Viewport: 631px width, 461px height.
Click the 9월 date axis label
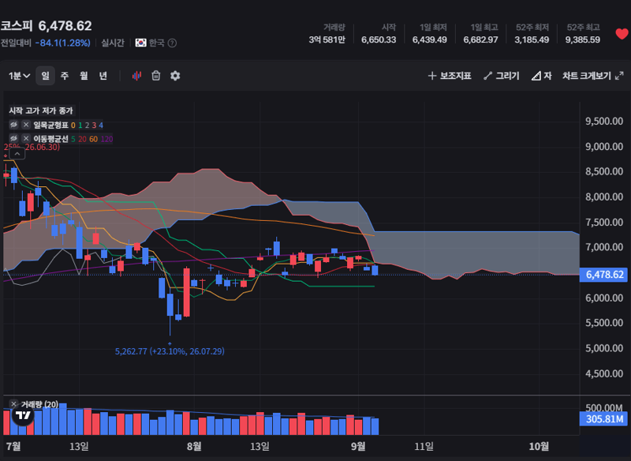[x=358, y=446]
